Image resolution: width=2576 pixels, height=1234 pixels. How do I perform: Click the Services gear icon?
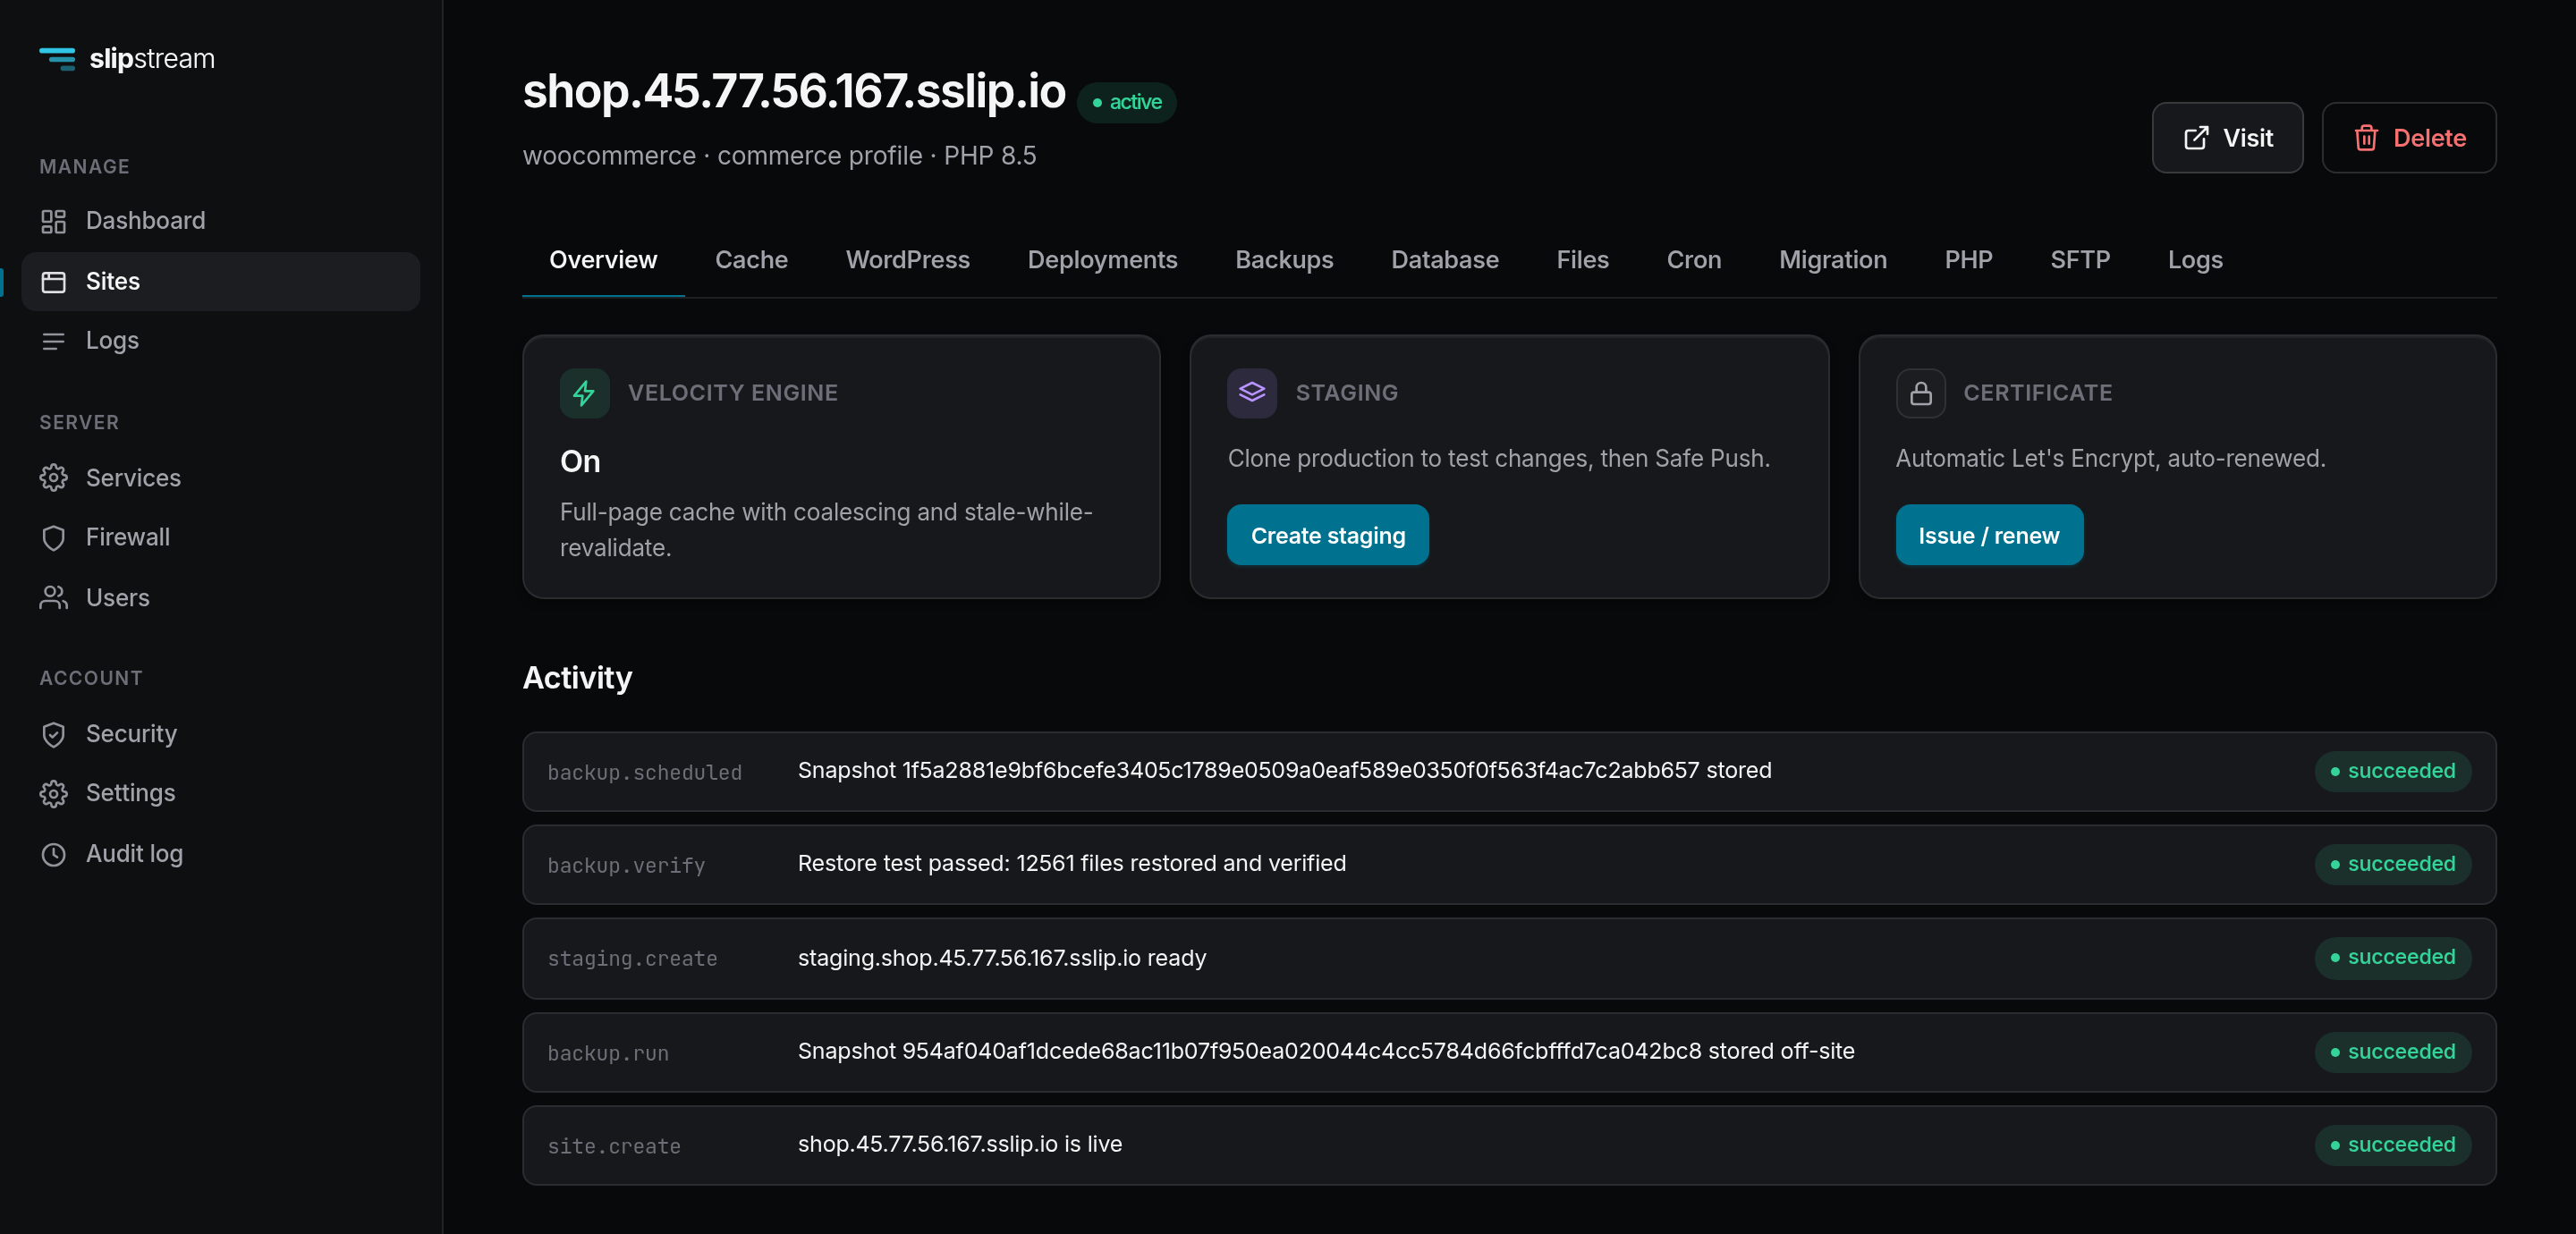coord(53,478)
